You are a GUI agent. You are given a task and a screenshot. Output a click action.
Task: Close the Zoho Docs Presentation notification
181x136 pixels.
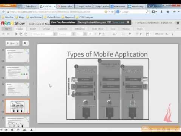[x=128, y=22]
